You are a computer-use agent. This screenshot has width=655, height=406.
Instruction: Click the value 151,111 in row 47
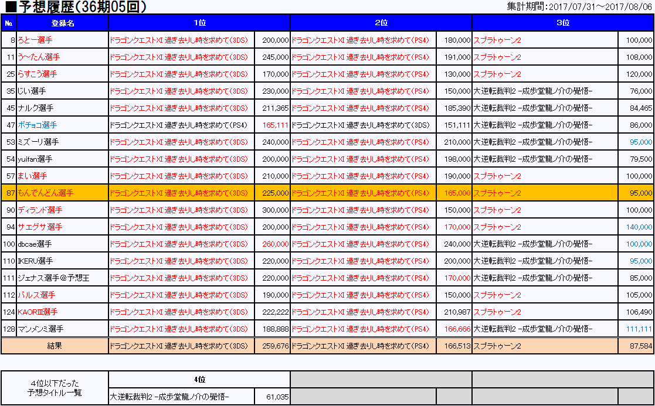pyautogui.click(x=457, y=125)
